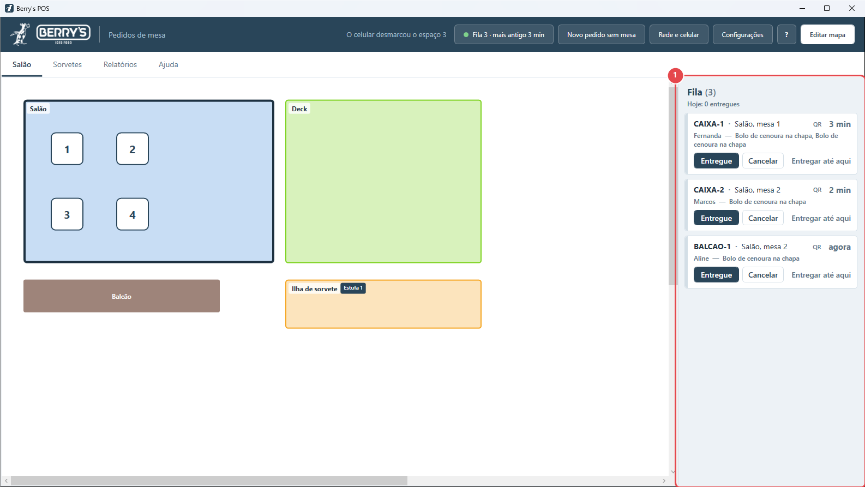This screenshot has width=865, height=487.
Task: Select the brown Balcão area
Action: tap(122, 296)
